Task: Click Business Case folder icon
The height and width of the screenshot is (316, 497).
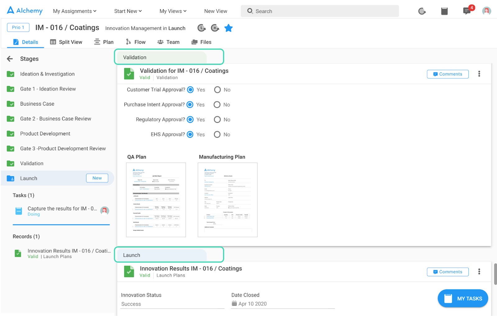Action: click(11, 104)
